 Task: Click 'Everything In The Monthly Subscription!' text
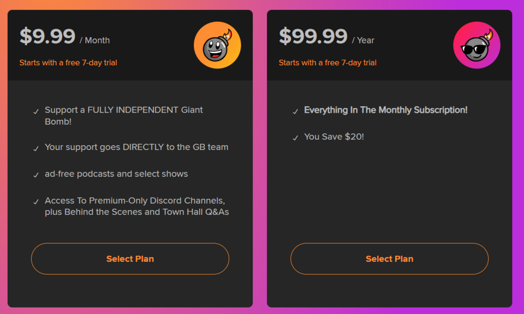[386, 110]
